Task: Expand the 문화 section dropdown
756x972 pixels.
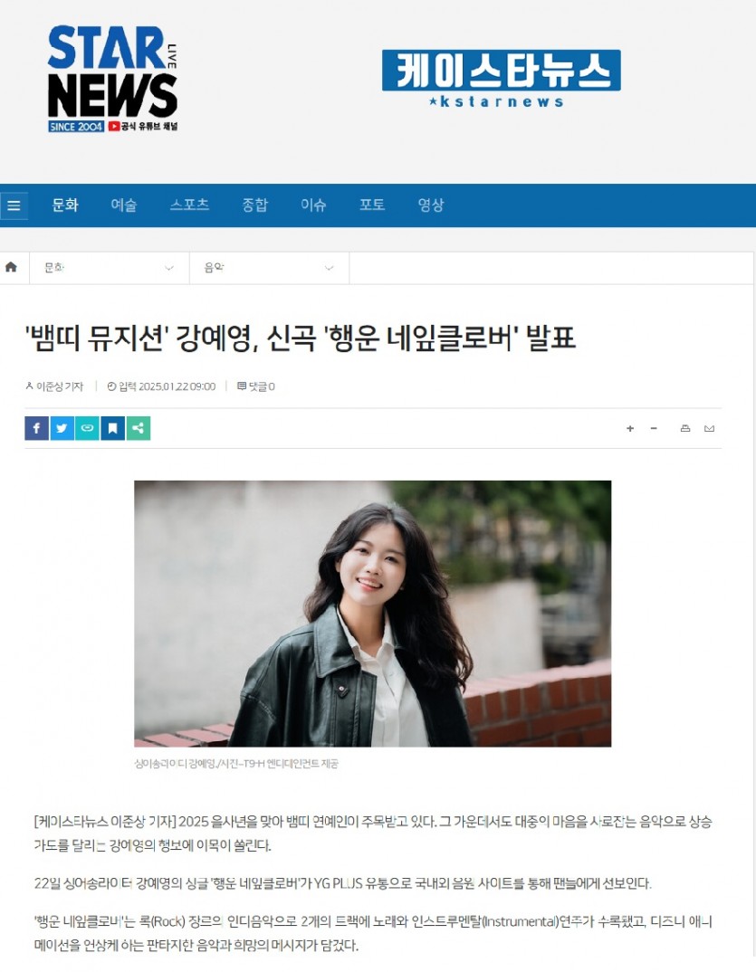Action: click(110, 268)
